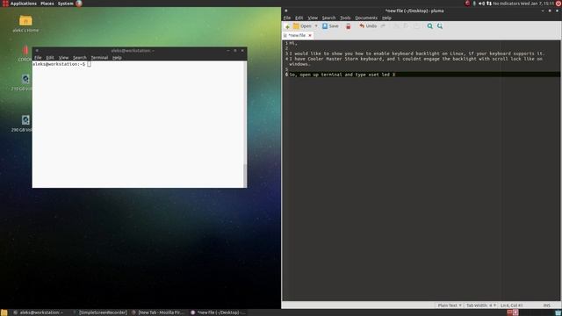Open the Plain Text language dropdown
The height and width of the screenshot is (316, 562).
450,305
